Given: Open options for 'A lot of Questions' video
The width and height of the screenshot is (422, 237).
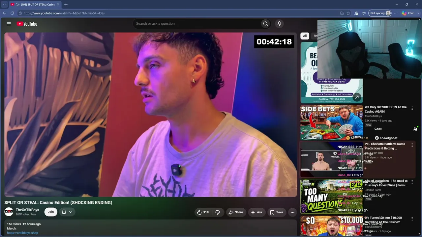Looking at the screenshot, I should click(x=412, y=182).
